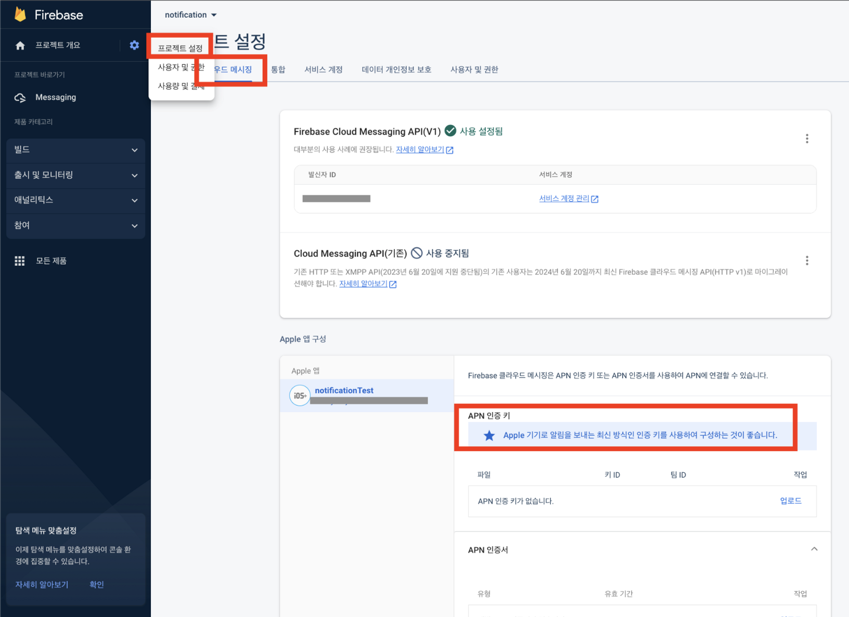The height and width of the screenshot is (617, 849).
Task: Click the Firebase flame logo
Action: point(20,15)
